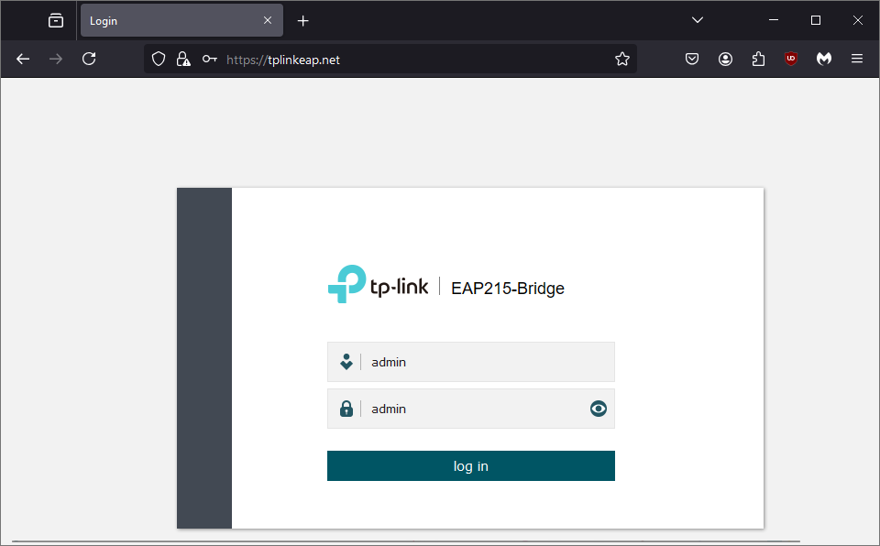Open tracking protection shield icon
880x546 pixels.
click(x=159, y=59)
